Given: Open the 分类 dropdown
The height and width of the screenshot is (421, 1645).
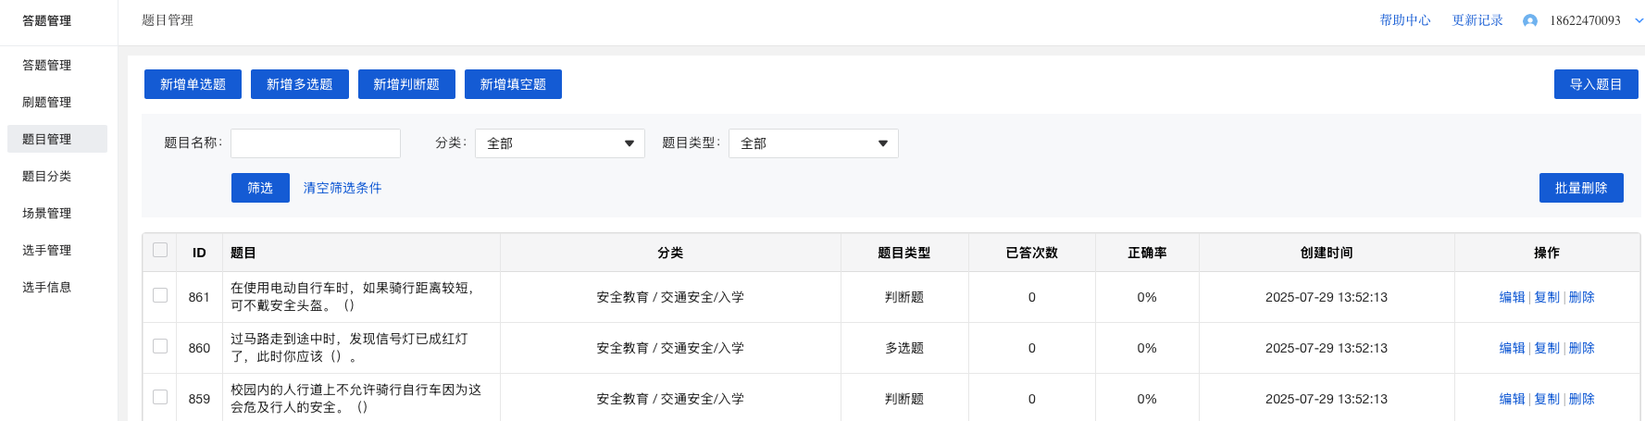Looking at the screenshot, I should pyautogui.click(x=560, y=143).
